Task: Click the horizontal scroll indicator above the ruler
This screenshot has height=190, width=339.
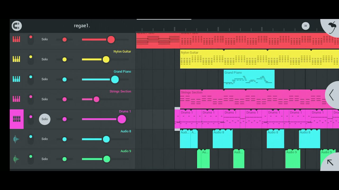Action: click(x=164, y=19)
